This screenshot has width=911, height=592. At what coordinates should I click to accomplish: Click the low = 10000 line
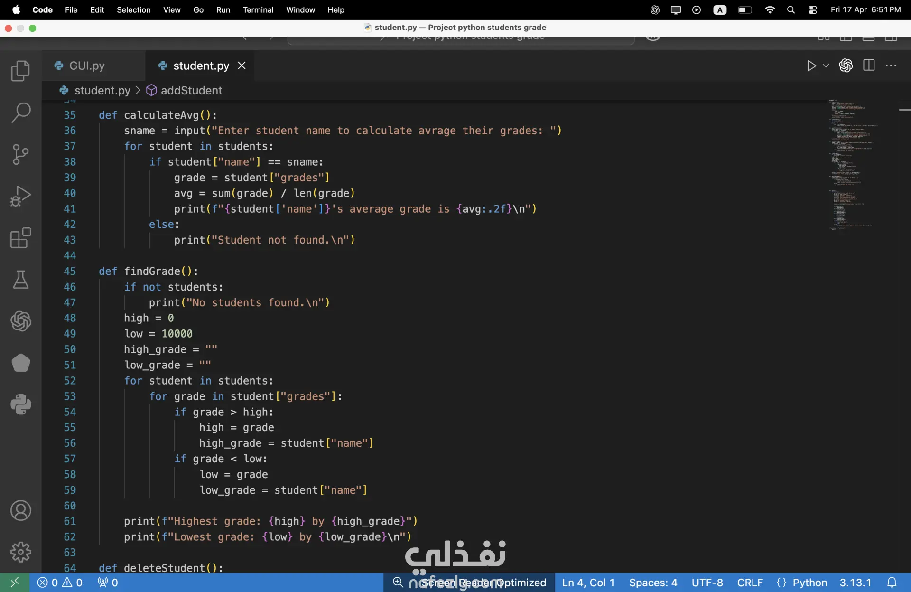click(x=158, y=334)
